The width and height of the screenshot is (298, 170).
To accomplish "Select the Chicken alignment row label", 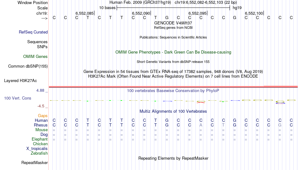I will pos(40,144).
